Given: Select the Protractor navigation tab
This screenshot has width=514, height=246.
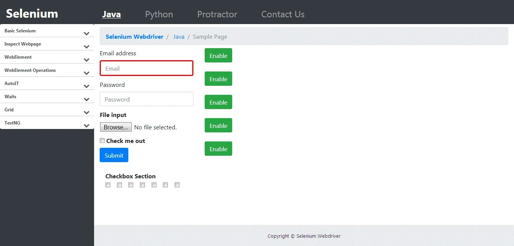Looking at the screenshot, I should tap(217, 14).
